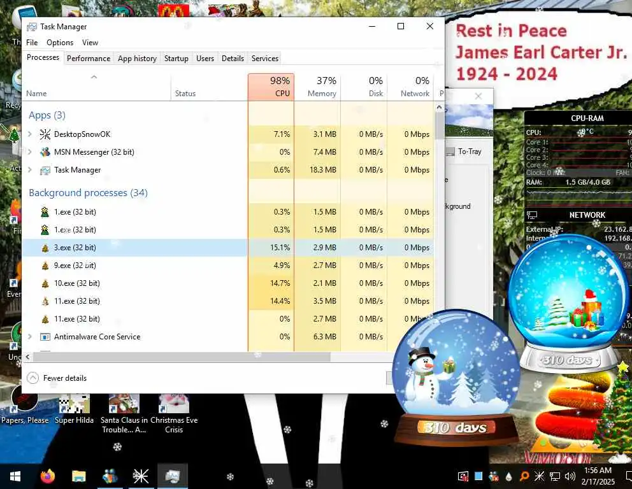Select the 11.exe row using 14.4% CPU
This screenshot has height=489, width=632.
(x=228, y=301)
